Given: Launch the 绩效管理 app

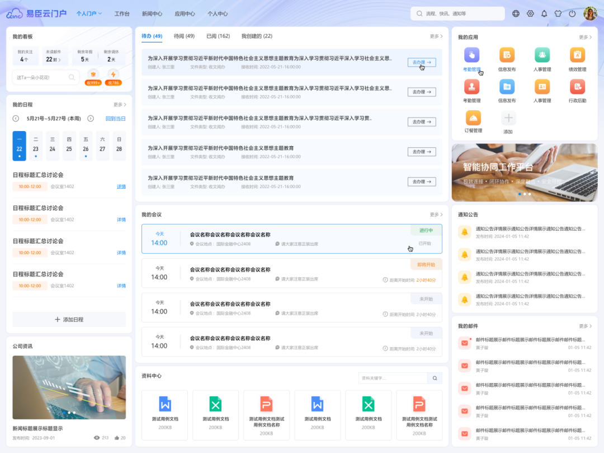Looking at the screenshot, I should pyautogui.click(x=577, y=55).
